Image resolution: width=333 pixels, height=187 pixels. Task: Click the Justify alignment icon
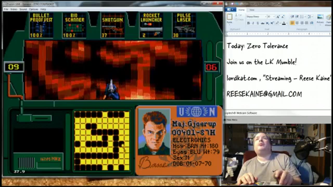306,23
